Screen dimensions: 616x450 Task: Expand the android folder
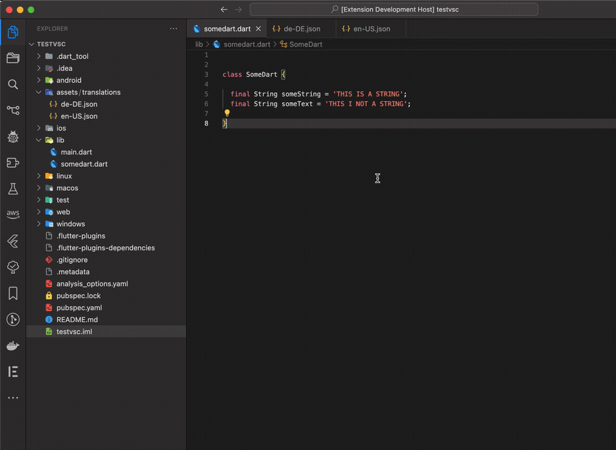(x=39, y=80)
